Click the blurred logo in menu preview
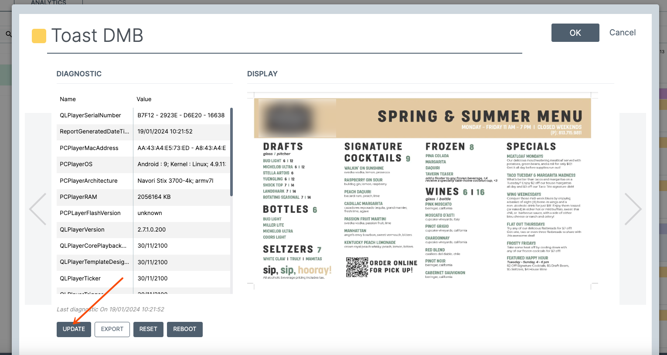Viewport: 667px width, 355px height. [x=297, y=118]
